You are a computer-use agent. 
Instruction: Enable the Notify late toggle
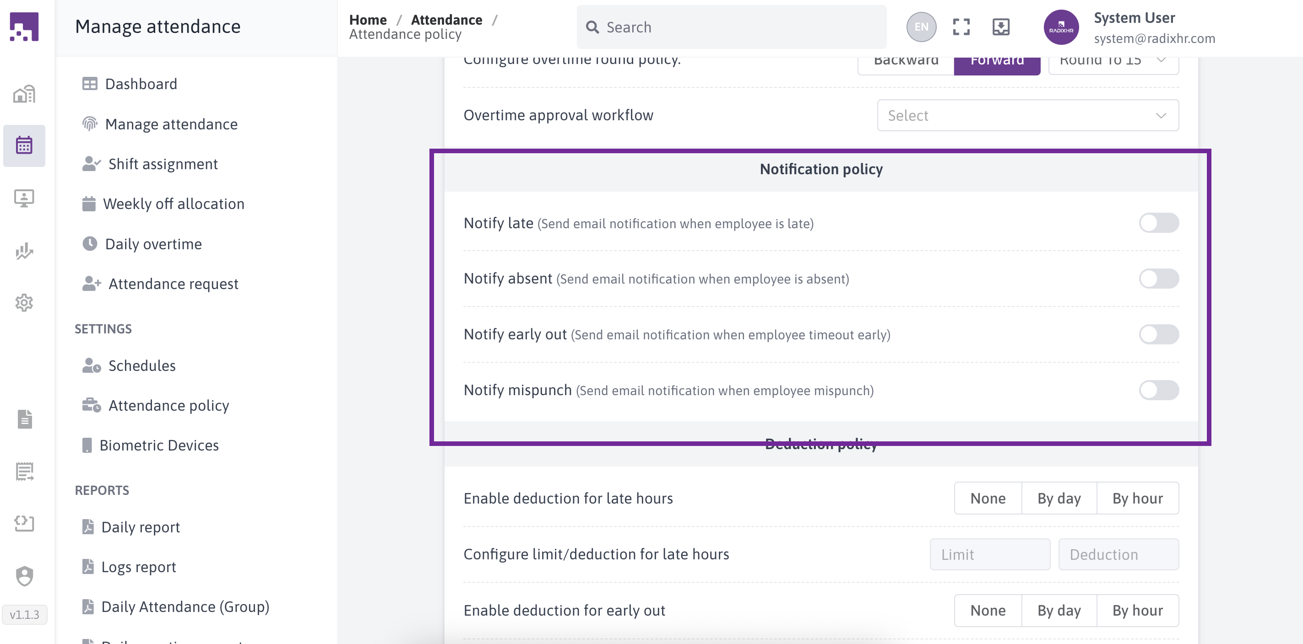[x=1158, y=223]
